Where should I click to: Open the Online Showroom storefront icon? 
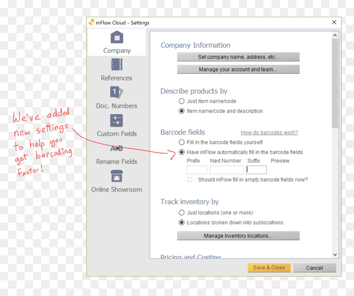[117, 176]
